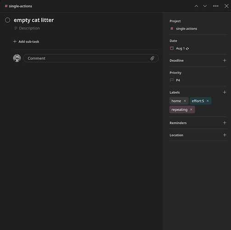
Task: Remove the effort:S label
Action: 208,101
